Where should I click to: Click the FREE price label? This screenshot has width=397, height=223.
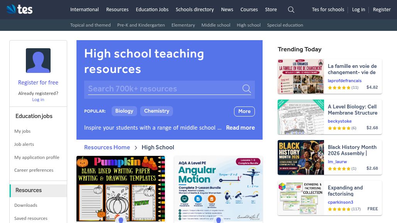(372, 209)
